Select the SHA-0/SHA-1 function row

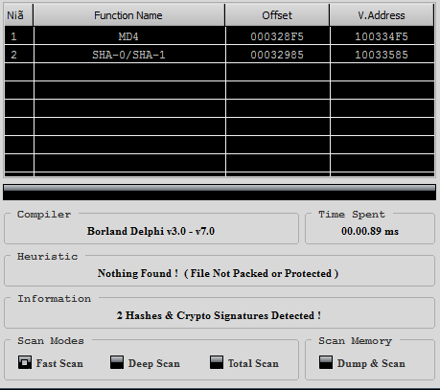click(x=220, y=55)
